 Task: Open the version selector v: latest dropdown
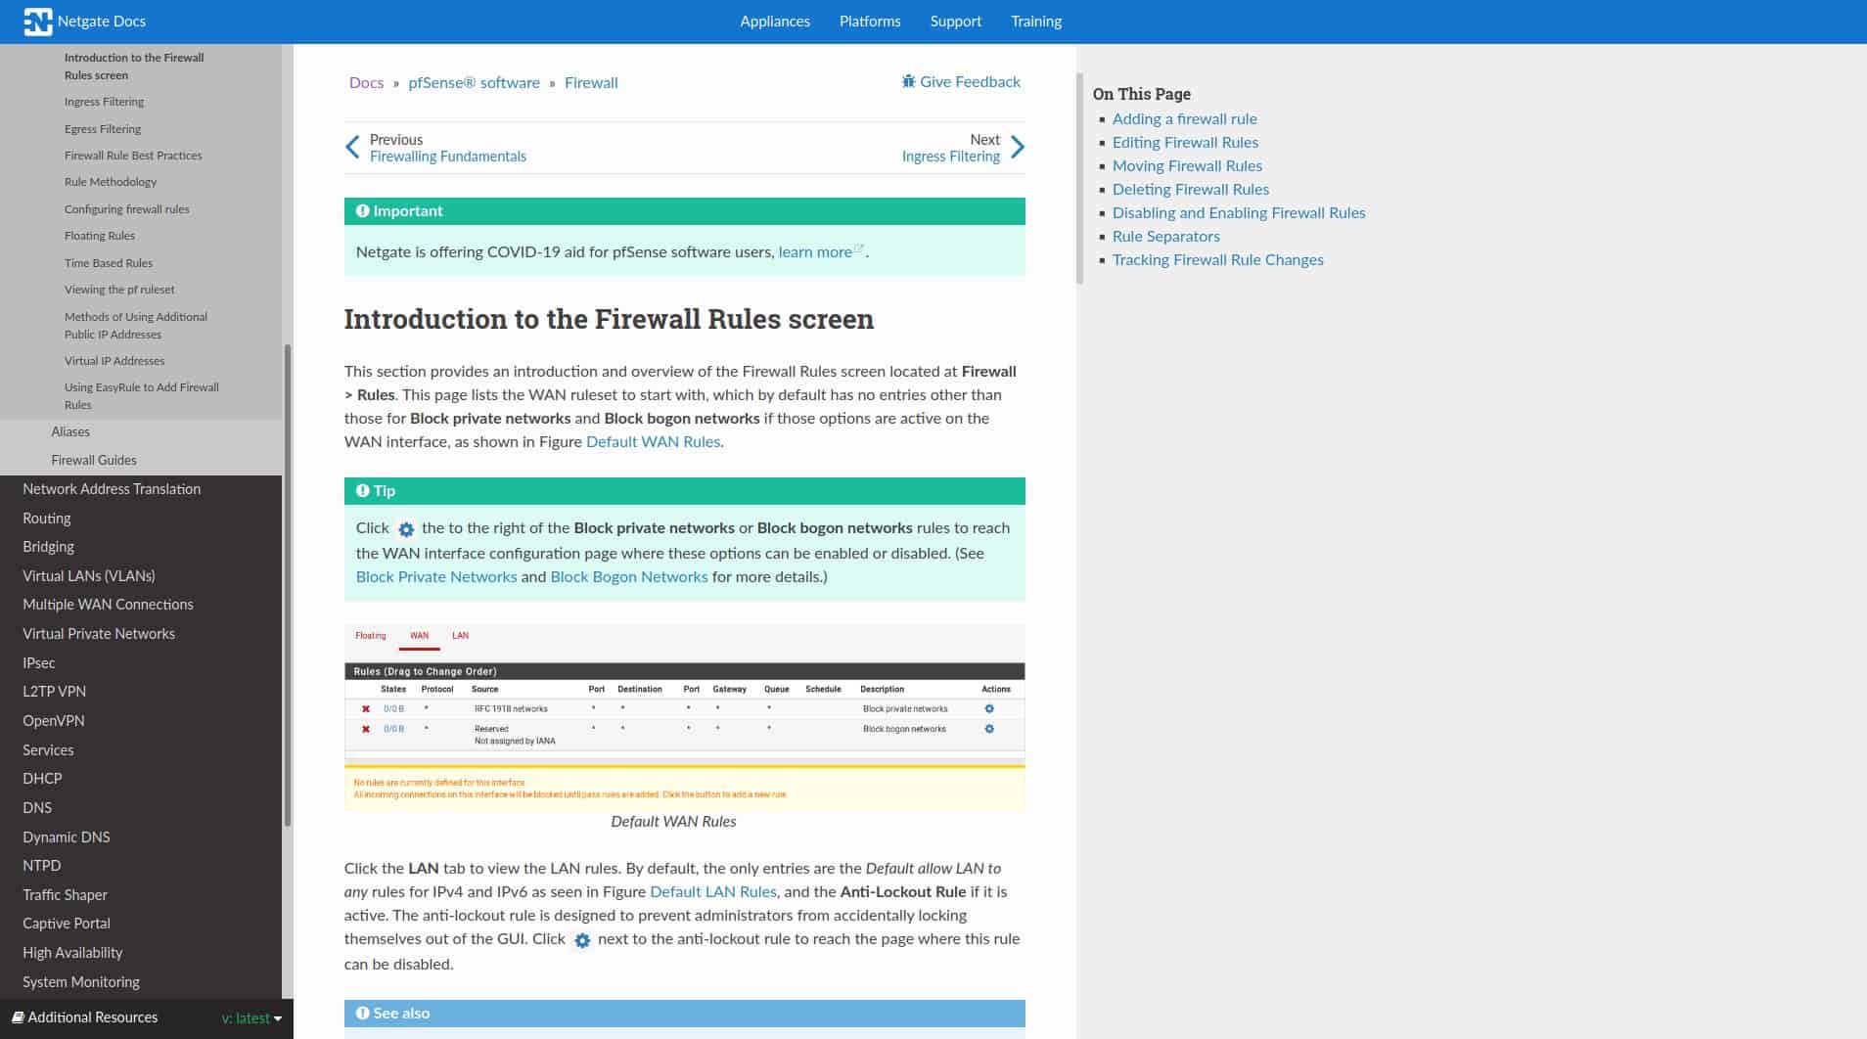pos(251,1018)
